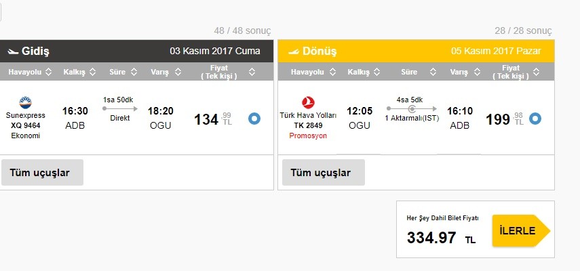
Task: Click the sort arrows next to Havayolu in Gidiş
Action: point(49,72)
